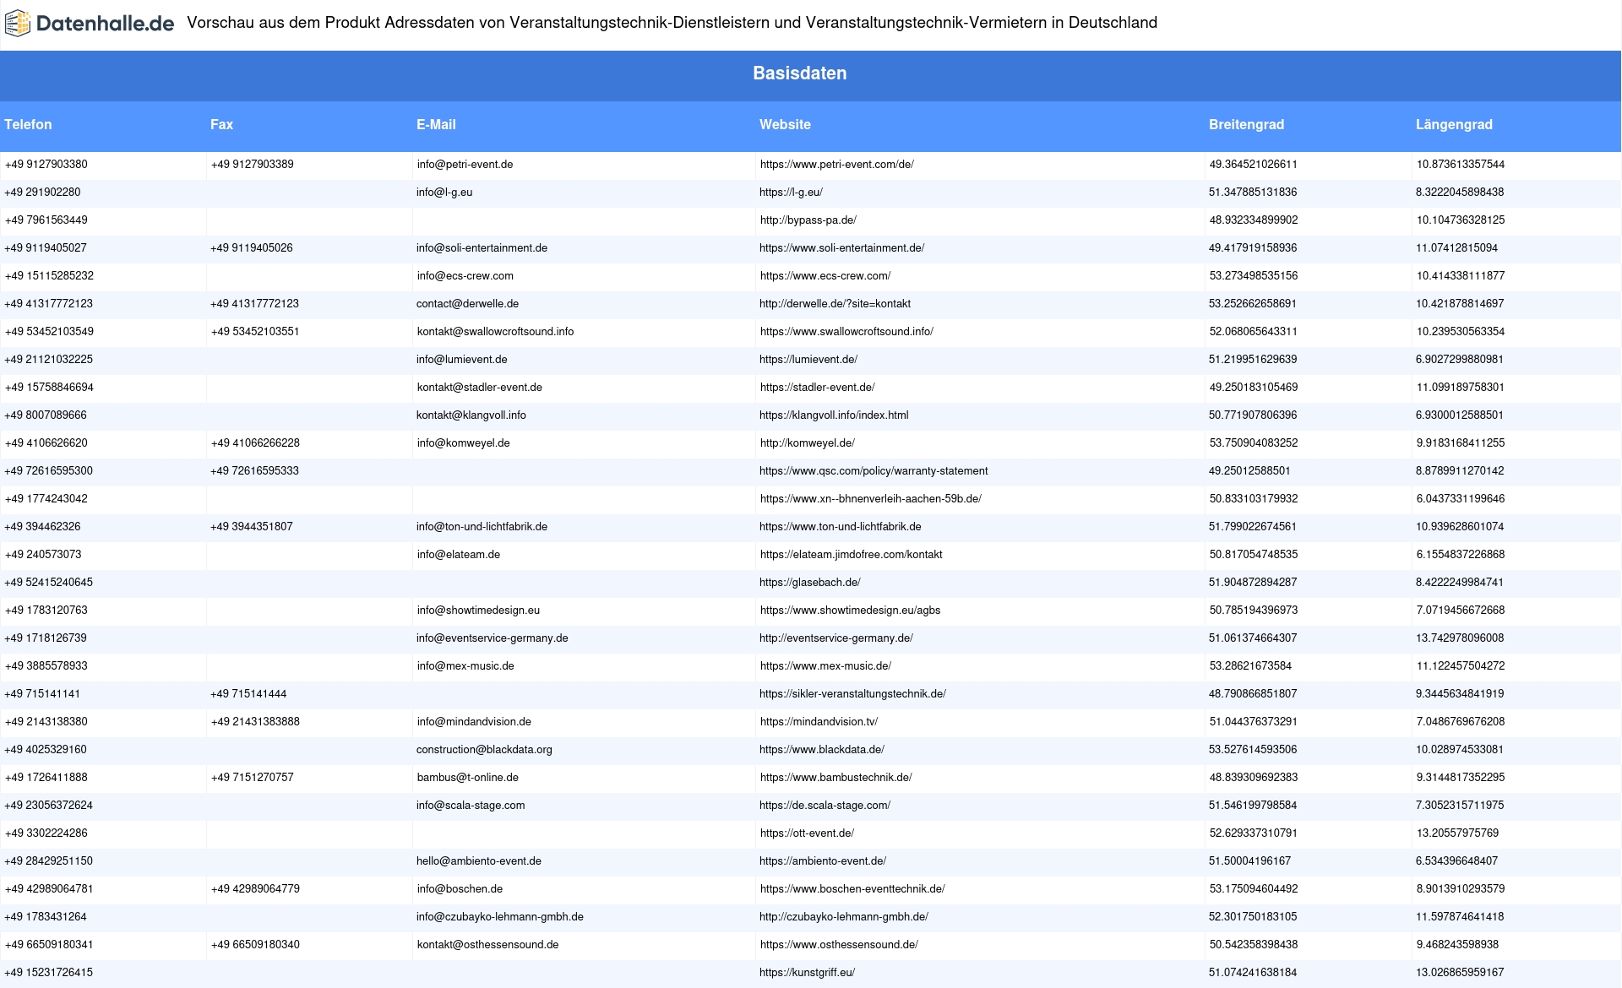The width and height of the screenshot is (1622, 988).
Task: Click the Vorschau product title text
Action: (x=672, y=23)
